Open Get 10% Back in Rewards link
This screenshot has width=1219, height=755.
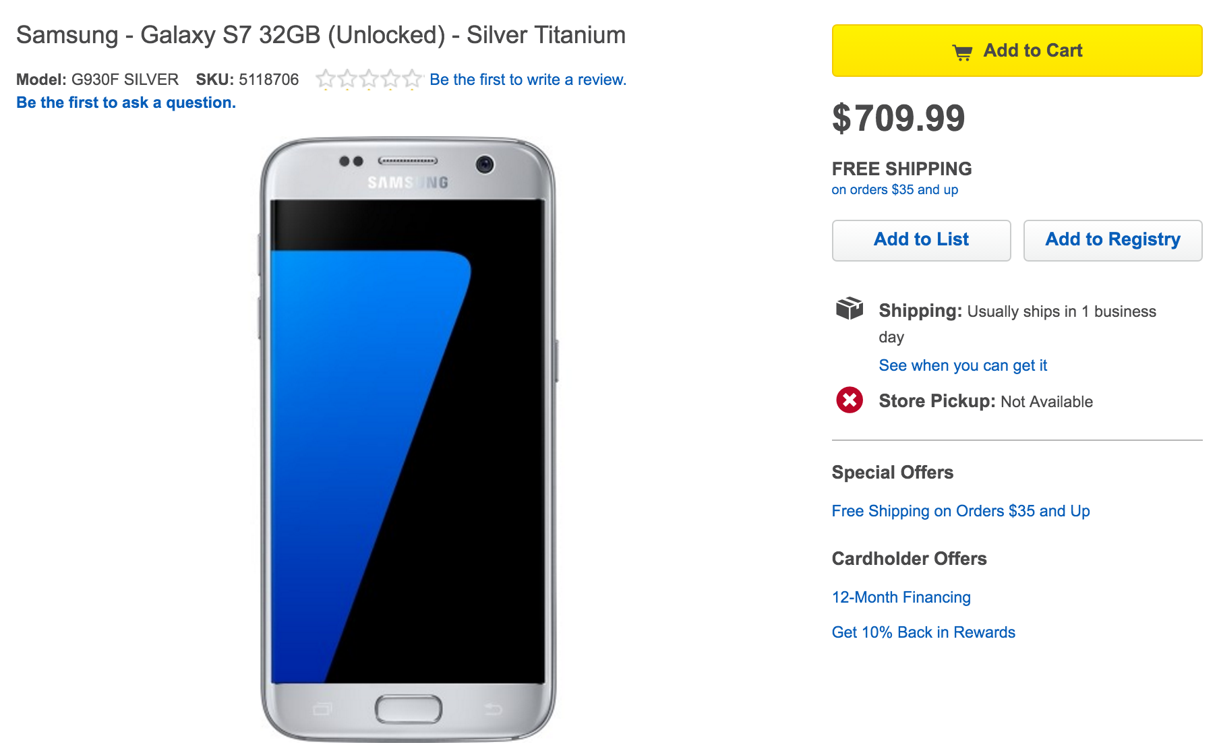pyautogui.click(x=924, y=632)
